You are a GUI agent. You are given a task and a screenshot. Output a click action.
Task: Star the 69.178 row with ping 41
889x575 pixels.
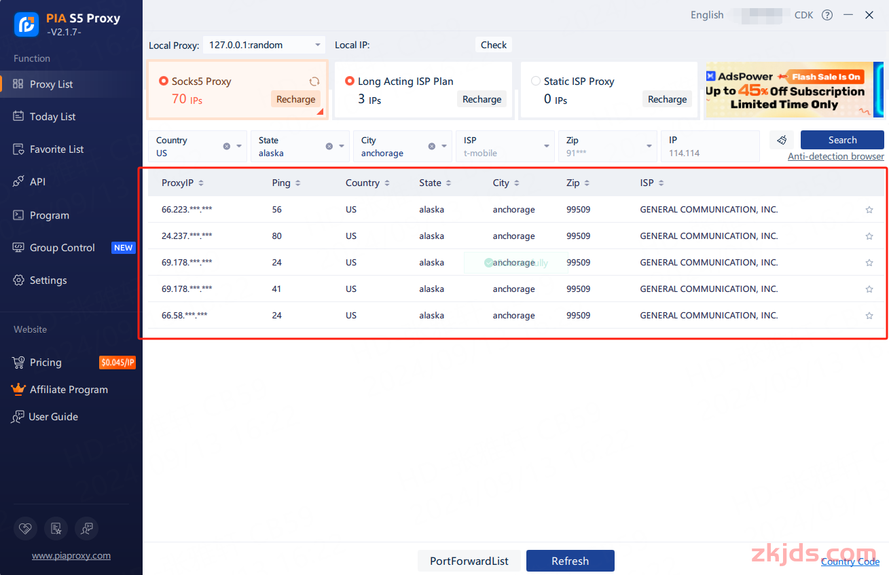click(869, 289)
